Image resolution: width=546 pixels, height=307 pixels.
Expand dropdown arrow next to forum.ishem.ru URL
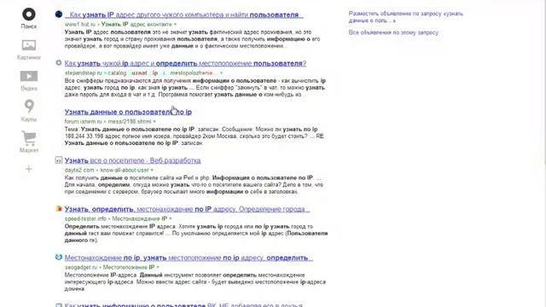pos(154,121)
